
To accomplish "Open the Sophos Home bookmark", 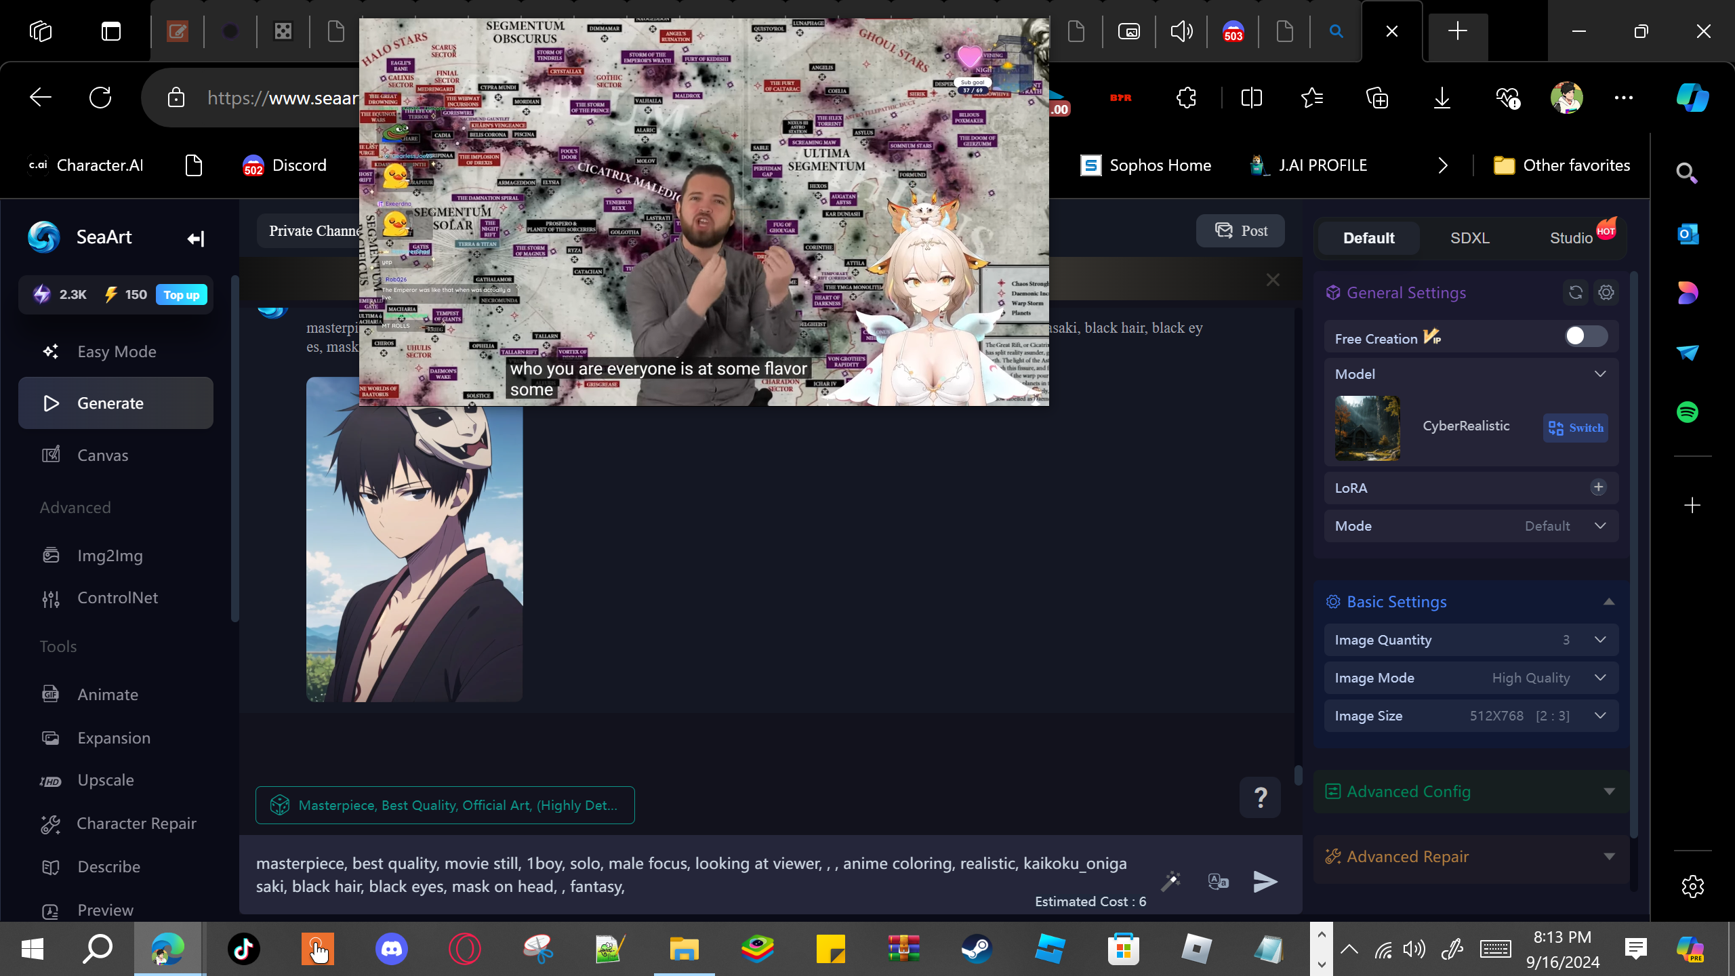I will [x=1145, y=165].
